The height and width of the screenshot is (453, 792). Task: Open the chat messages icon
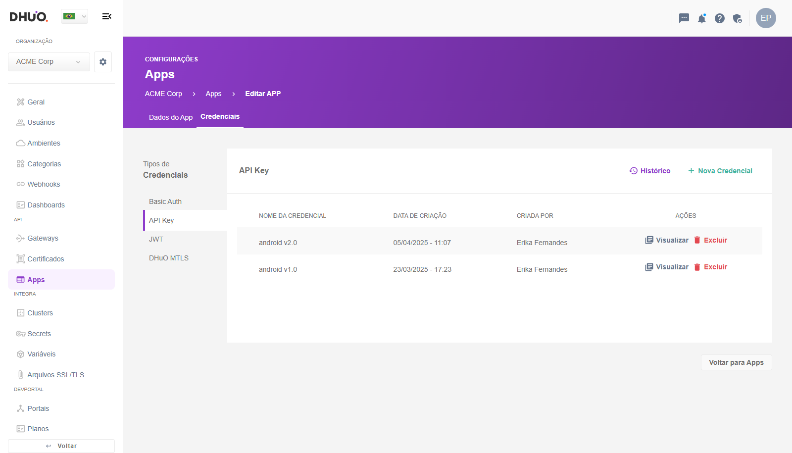coord(684,18)
